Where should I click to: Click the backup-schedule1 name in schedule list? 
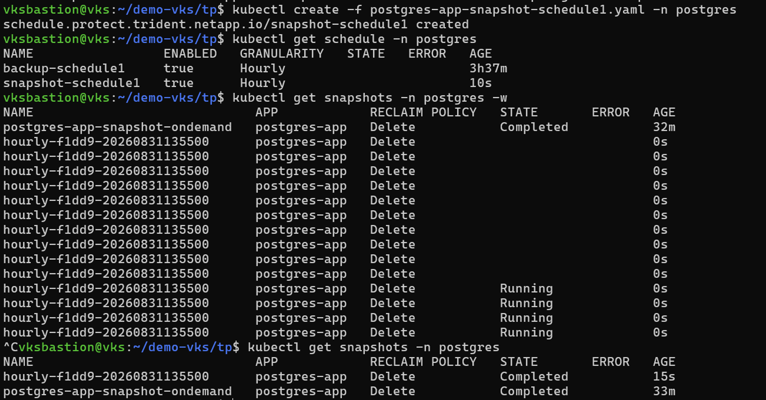pyautogui.click(x=64, y=68)
